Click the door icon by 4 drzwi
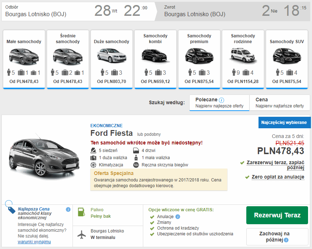312x249 pixels. click(136, 151)
